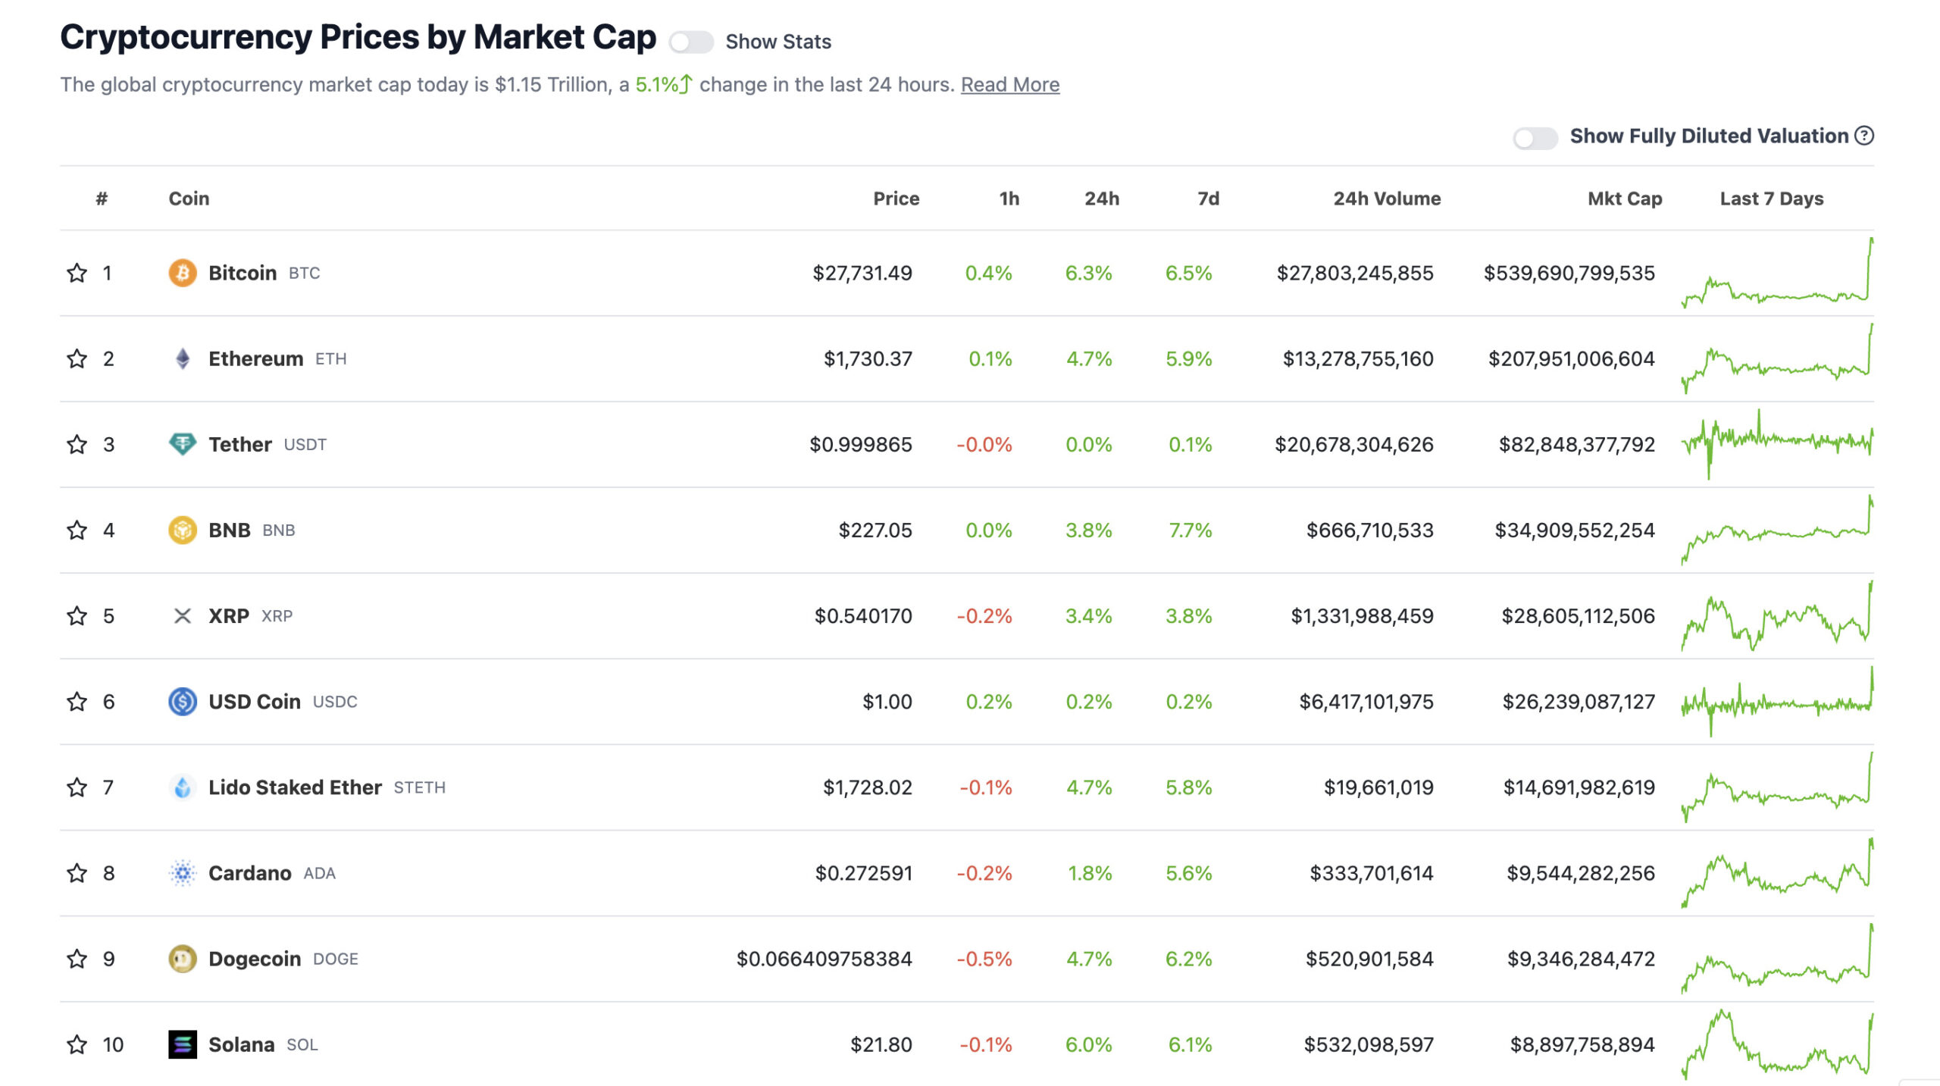1940x1086 pixels.
Task: Star the Dogecoin row
Action: tap(77, 959)
